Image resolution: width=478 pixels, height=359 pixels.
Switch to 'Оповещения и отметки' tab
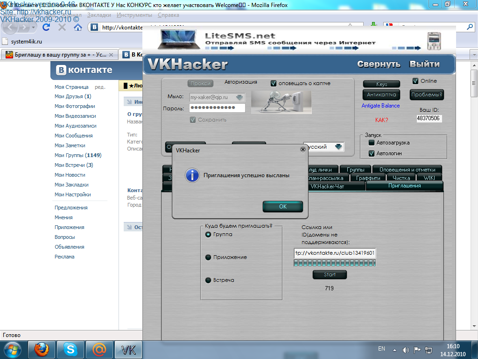click(407, 170)
